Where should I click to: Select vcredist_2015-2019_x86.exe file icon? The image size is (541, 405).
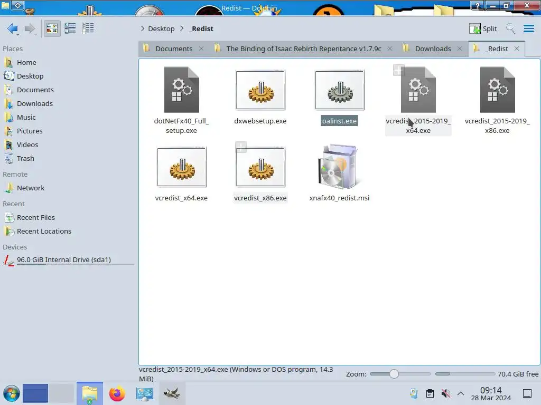[x=497, y=90]
